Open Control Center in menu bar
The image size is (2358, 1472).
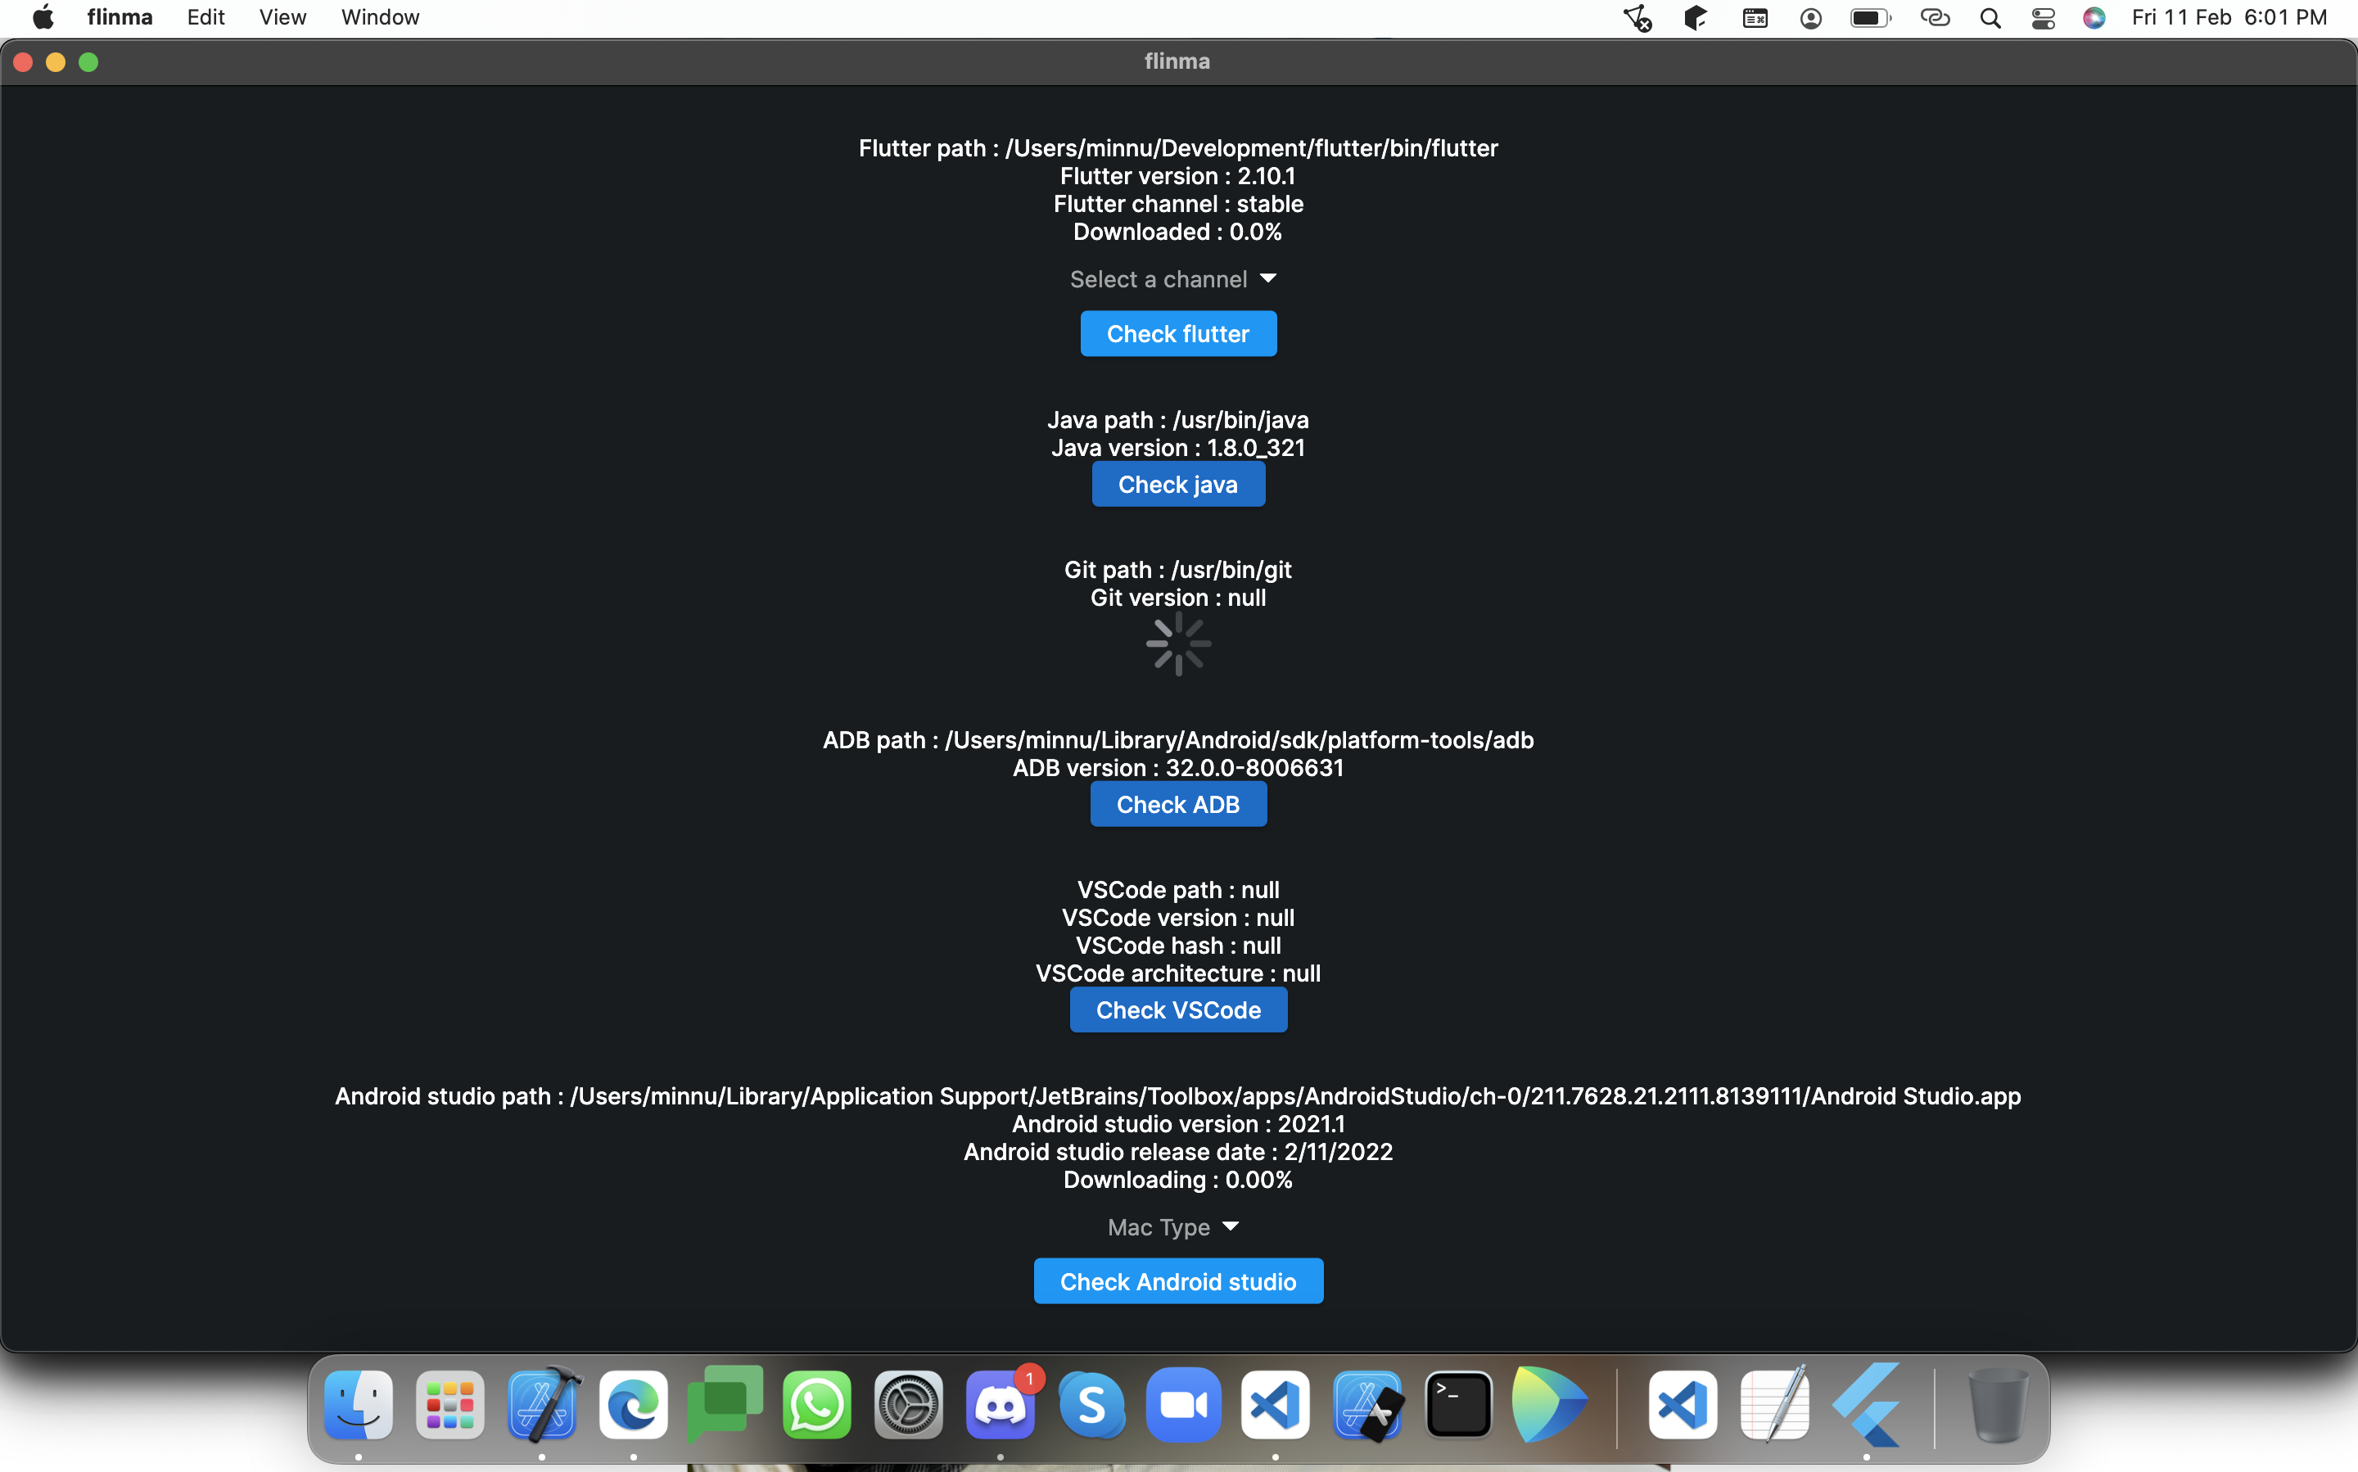click(x=2044, y=17)
